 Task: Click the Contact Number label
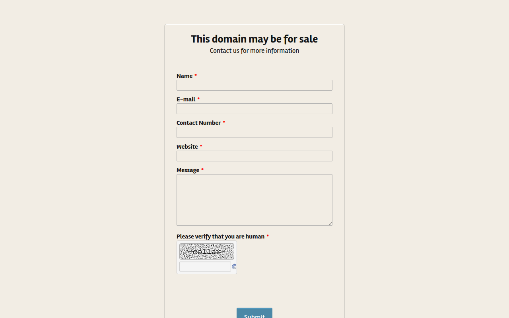coord(198,123)
